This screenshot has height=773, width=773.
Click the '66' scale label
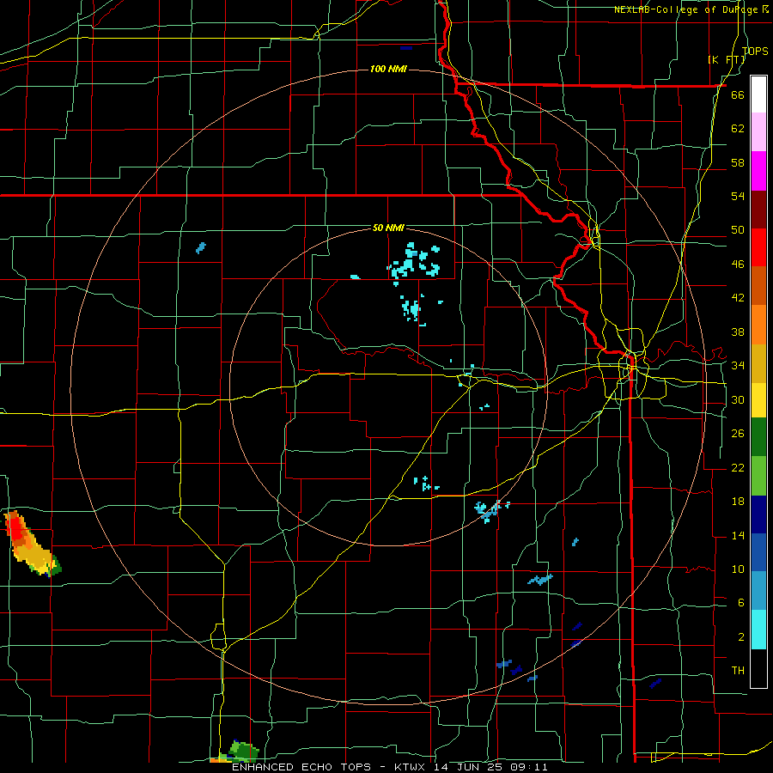(x=738, y=94)
